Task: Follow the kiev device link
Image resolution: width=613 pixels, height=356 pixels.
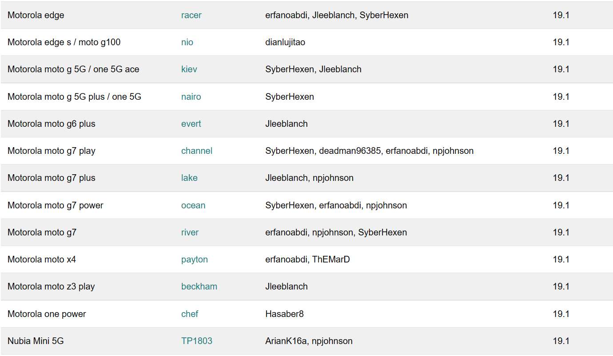Action: (189, 69)
